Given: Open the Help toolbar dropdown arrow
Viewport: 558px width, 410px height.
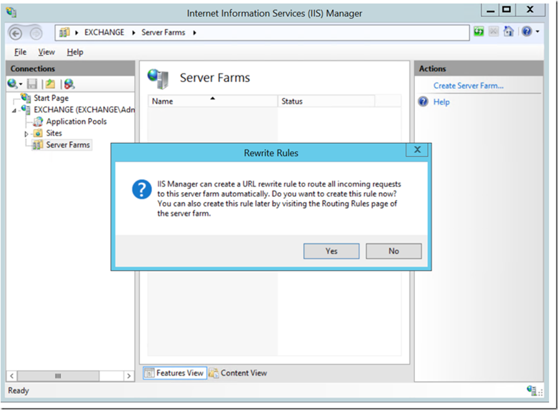Looking at the screenshot, I should 537,32.
